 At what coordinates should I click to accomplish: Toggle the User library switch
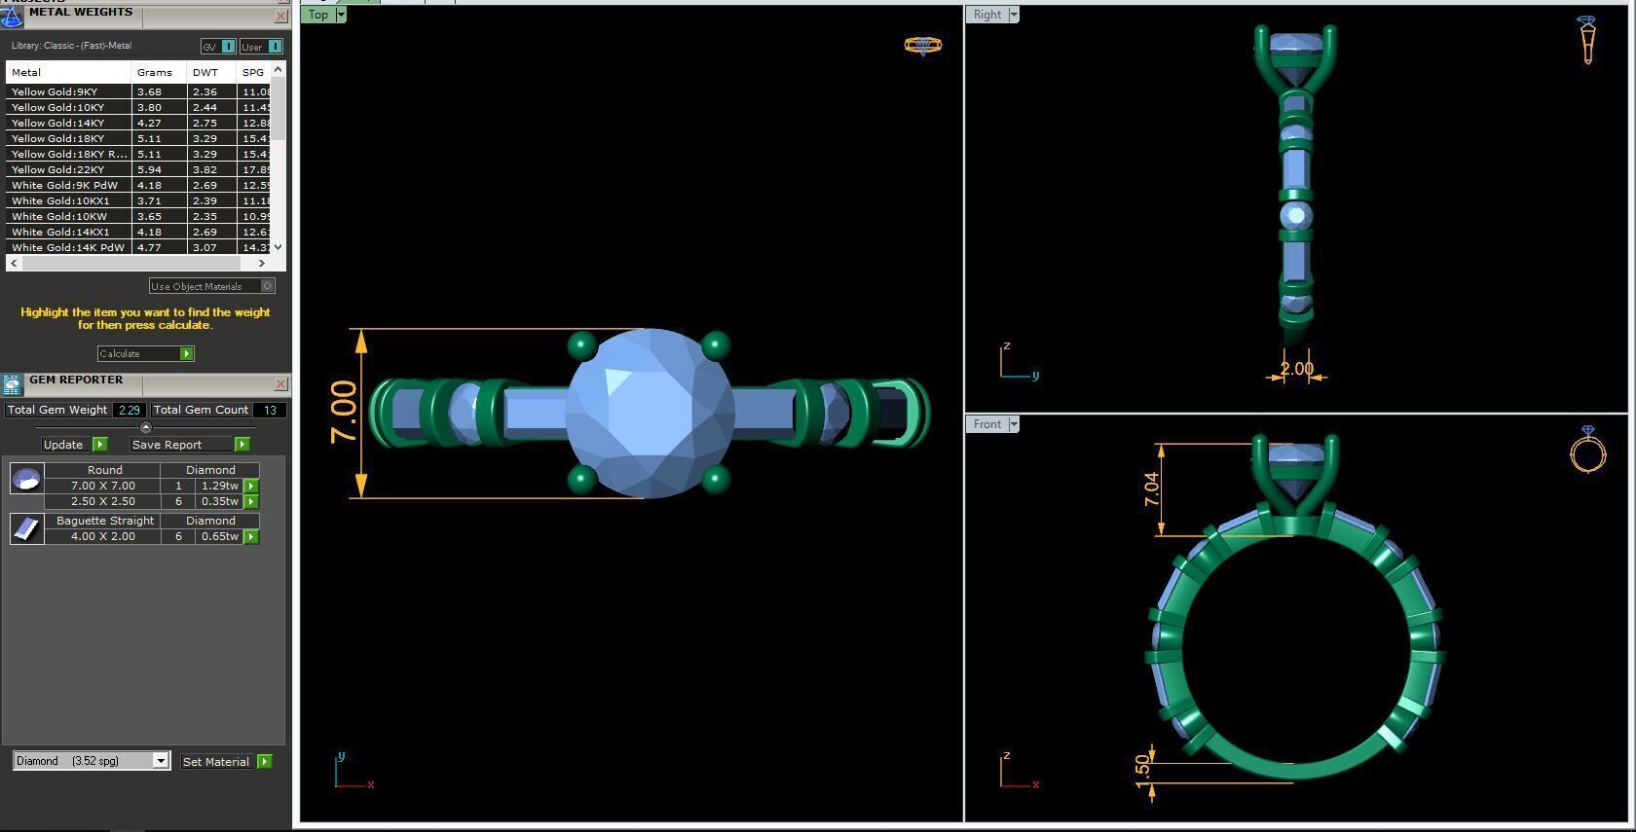[x=261, y=47]
